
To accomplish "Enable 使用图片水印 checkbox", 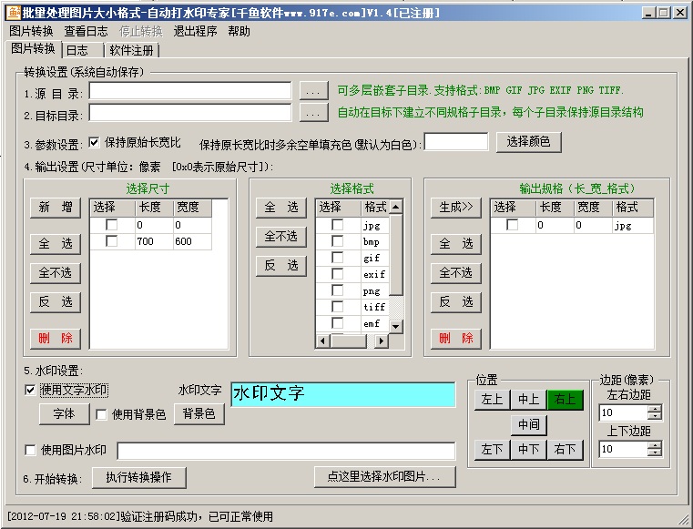I will pyautogui.click(x=31, y=450).
